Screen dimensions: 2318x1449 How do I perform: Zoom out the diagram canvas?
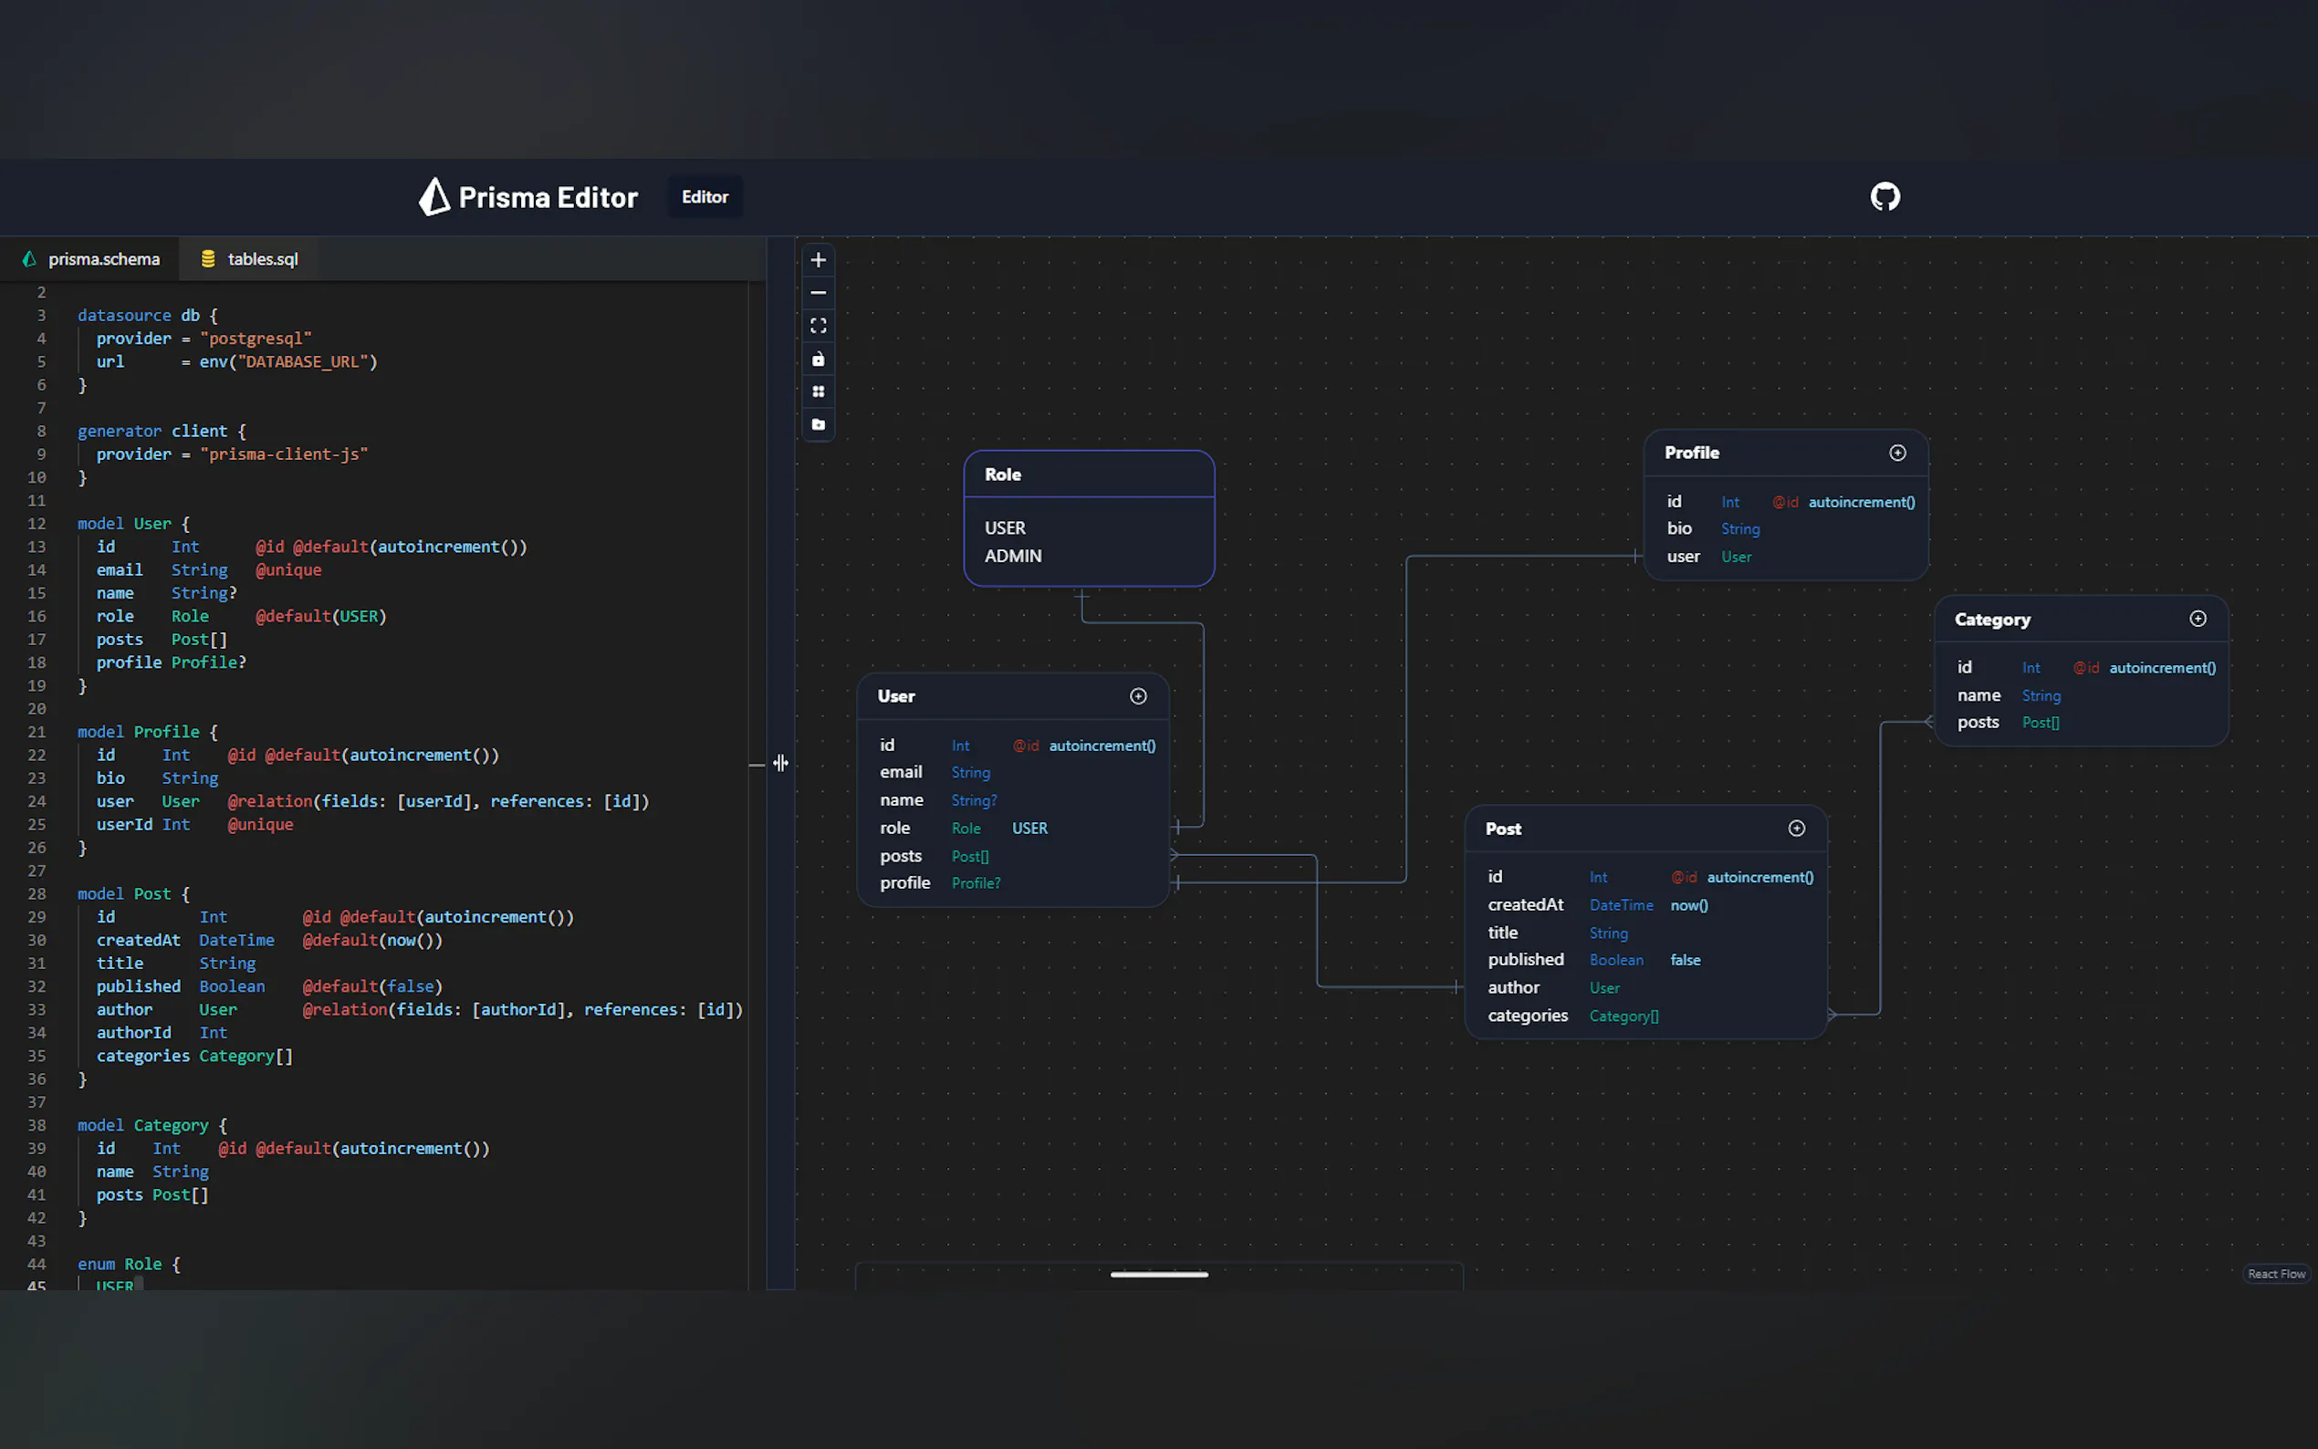point(818,293)
